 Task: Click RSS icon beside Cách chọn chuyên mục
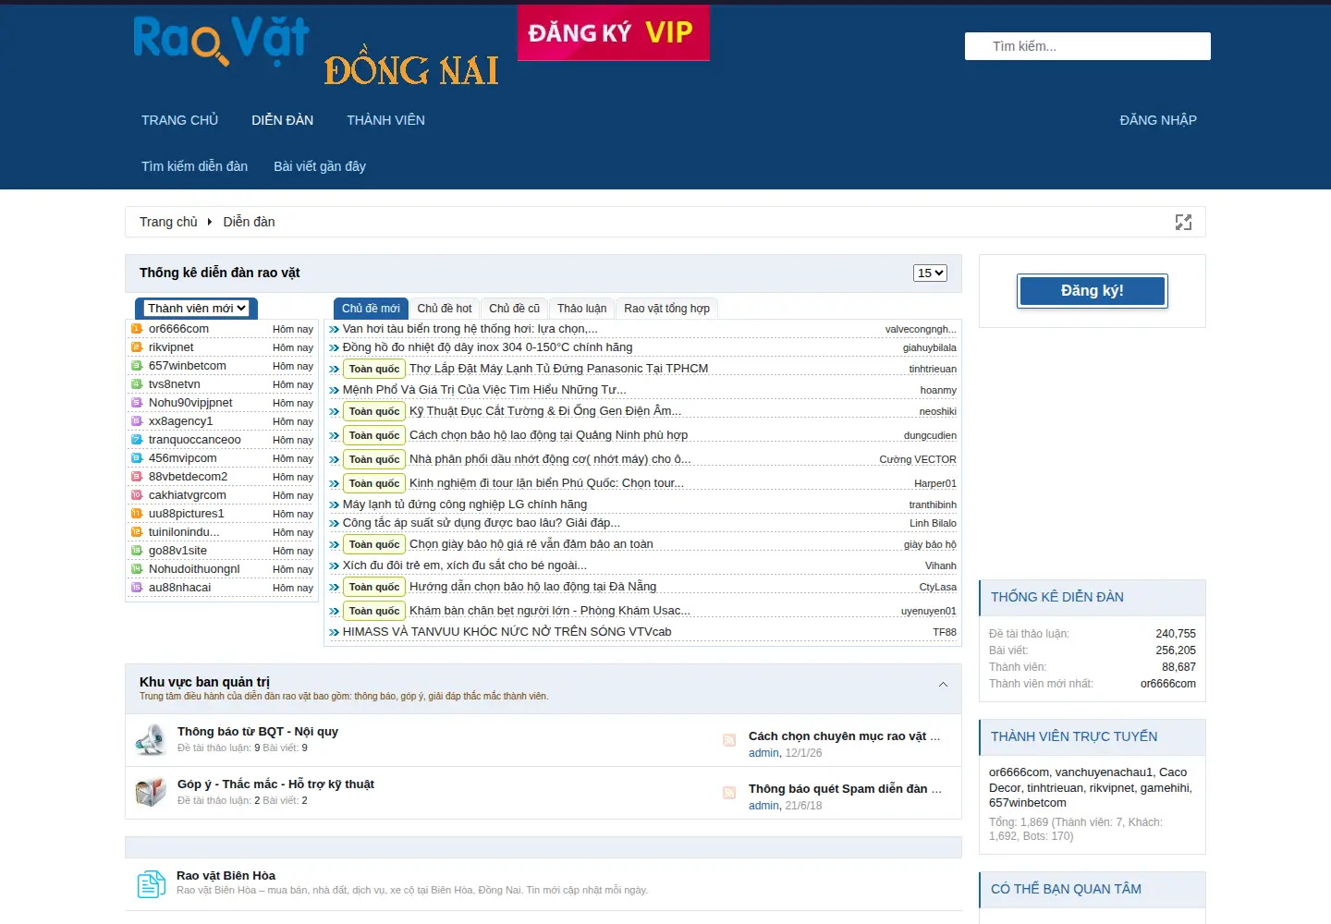point(729,739)
